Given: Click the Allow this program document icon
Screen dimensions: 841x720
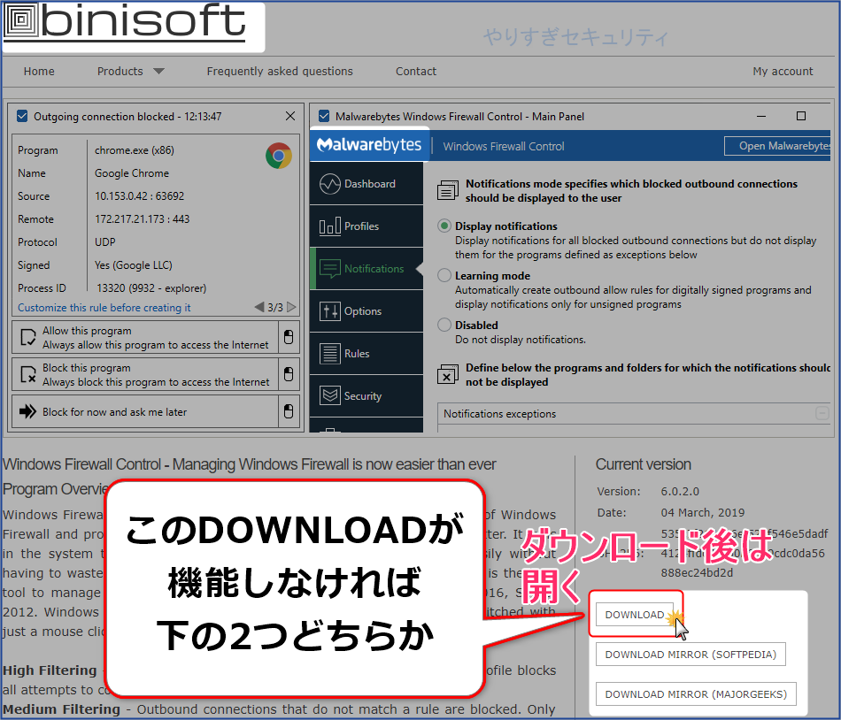Looking at the screenshot, I should coord(28,338).
